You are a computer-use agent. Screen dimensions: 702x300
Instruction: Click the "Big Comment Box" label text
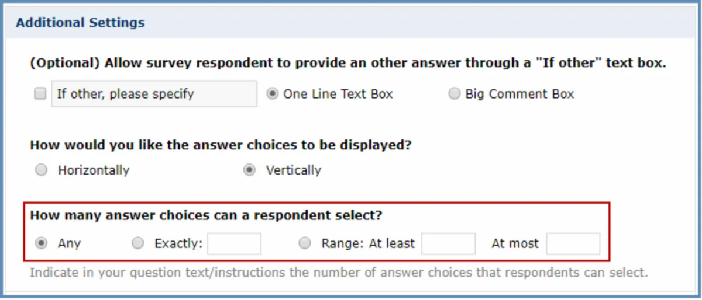coord(519,94)
